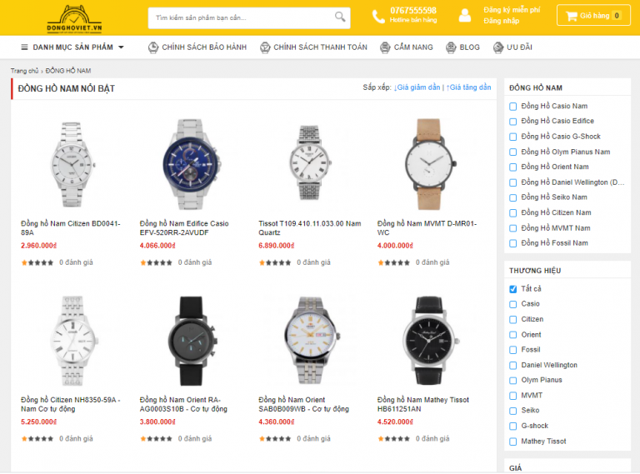Viewport: 640px width, 474px height.
Task: Check Đồng Hồ Olym Pianus Nam checkbox
Action: pyautogui.click(x=513, y=152)
